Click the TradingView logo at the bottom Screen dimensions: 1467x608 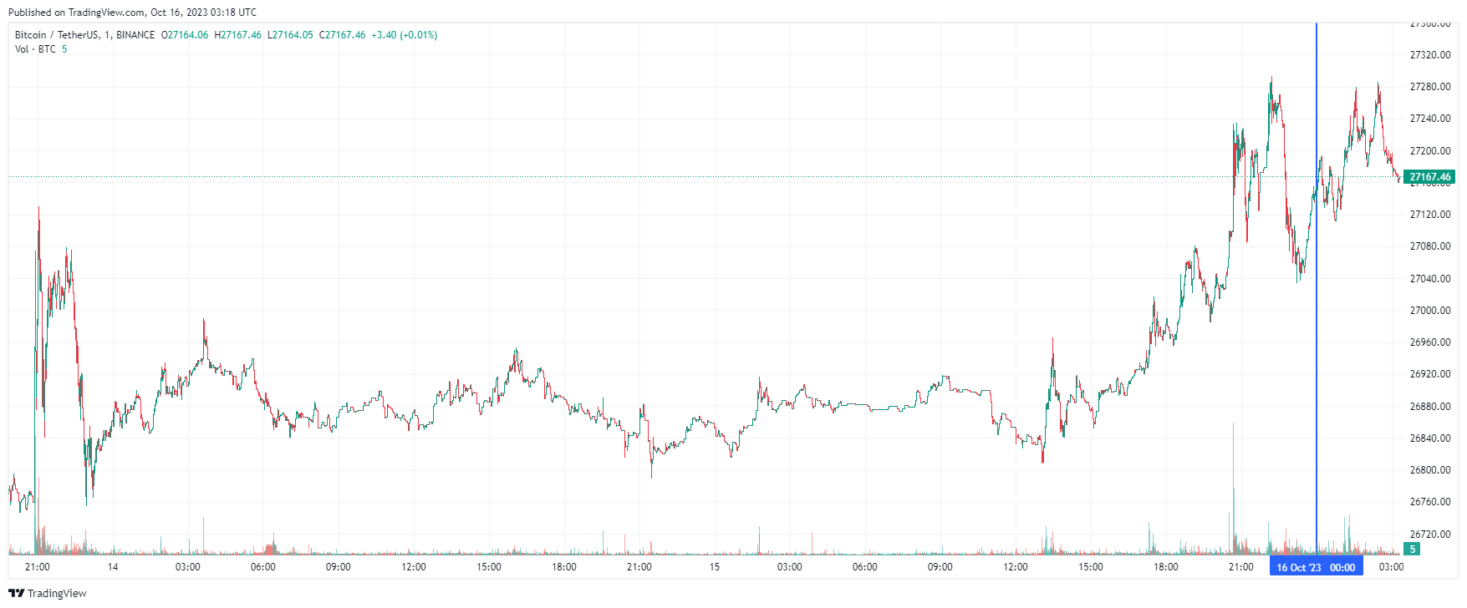pyautogui.click(x=48, y=593)
